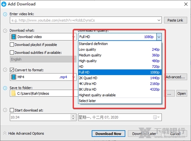Click the Open folder button
This screenshot has width=191, height=141.
[182, 94]
